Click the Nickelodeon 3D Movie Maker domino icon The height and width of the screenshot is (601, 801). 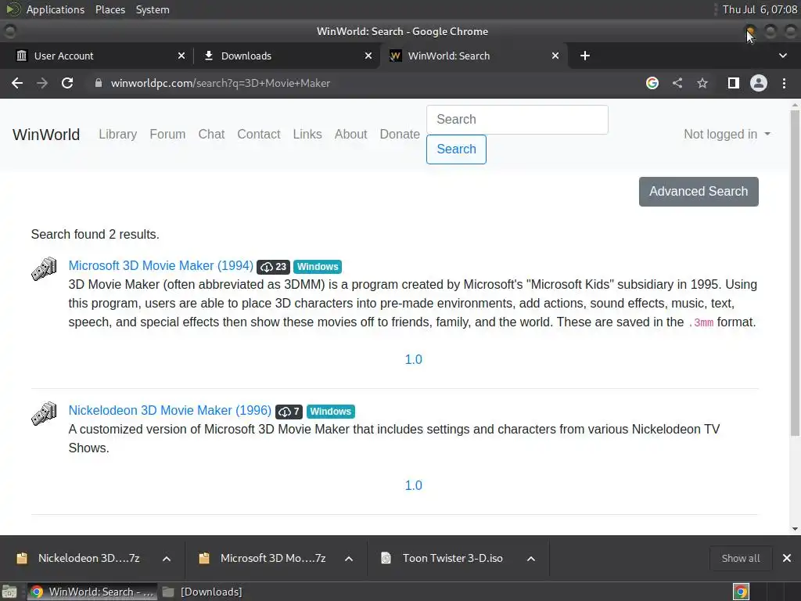pyautogui.click(x=44, y=413)
